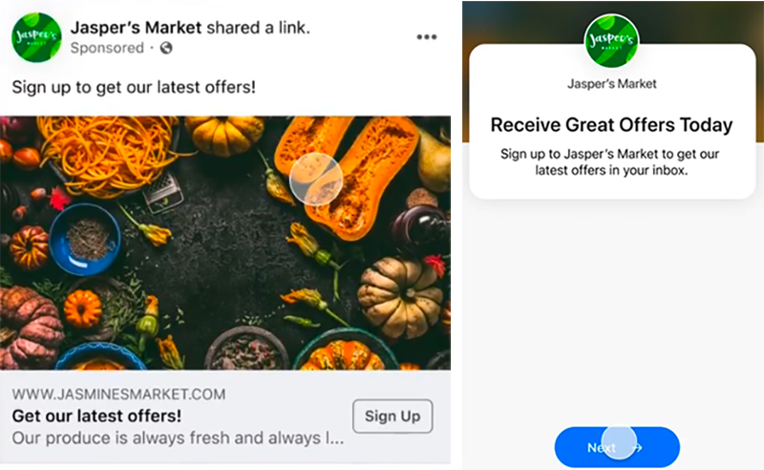
Task: Click the Jasper's Market name under form logo
Action: (611, 84)
